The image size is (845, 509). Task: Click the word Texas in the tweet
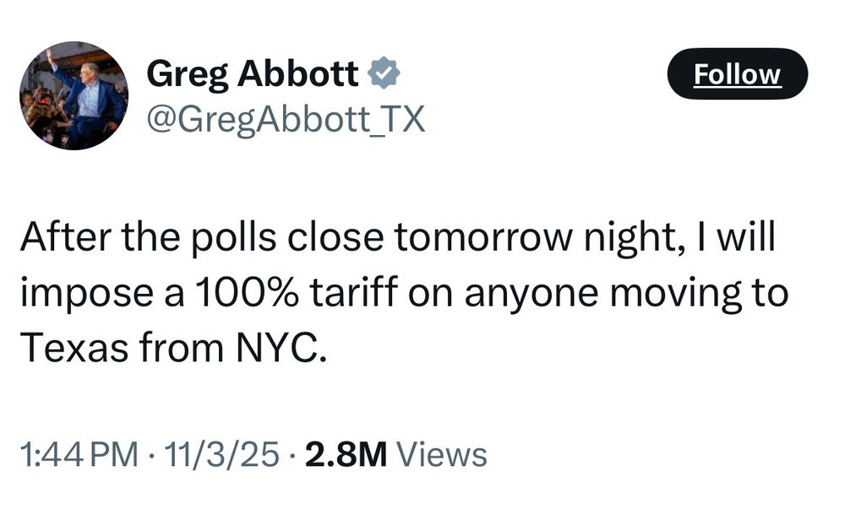pos(74,348)
